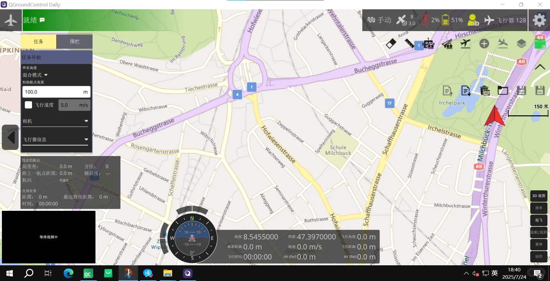Click the locked paper plane icon
This screenshot has width=550, height=281.
(447, 44)
